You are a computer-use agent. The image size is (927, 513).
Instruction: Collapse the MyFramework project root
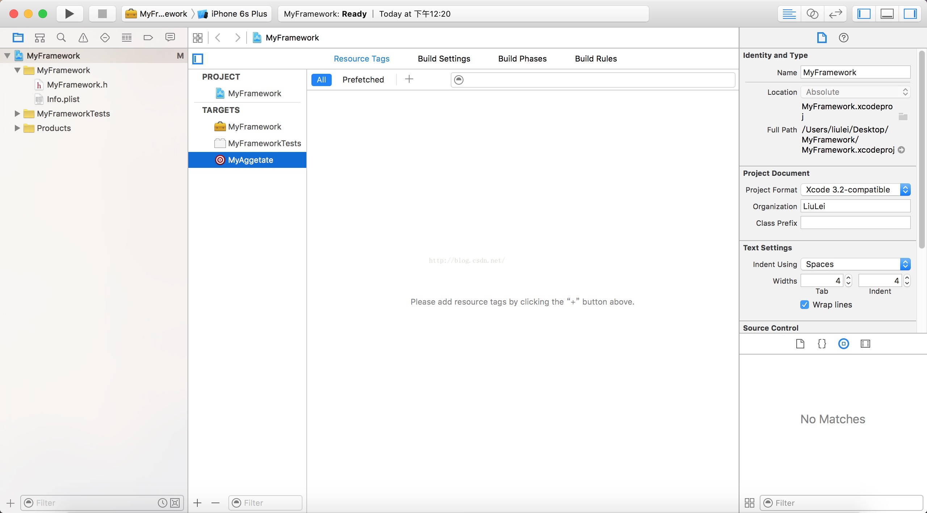click(7, 56)
